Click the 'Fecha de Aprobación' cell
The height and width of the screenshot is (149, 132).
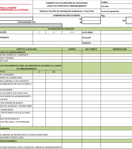[x=116, y=11]
